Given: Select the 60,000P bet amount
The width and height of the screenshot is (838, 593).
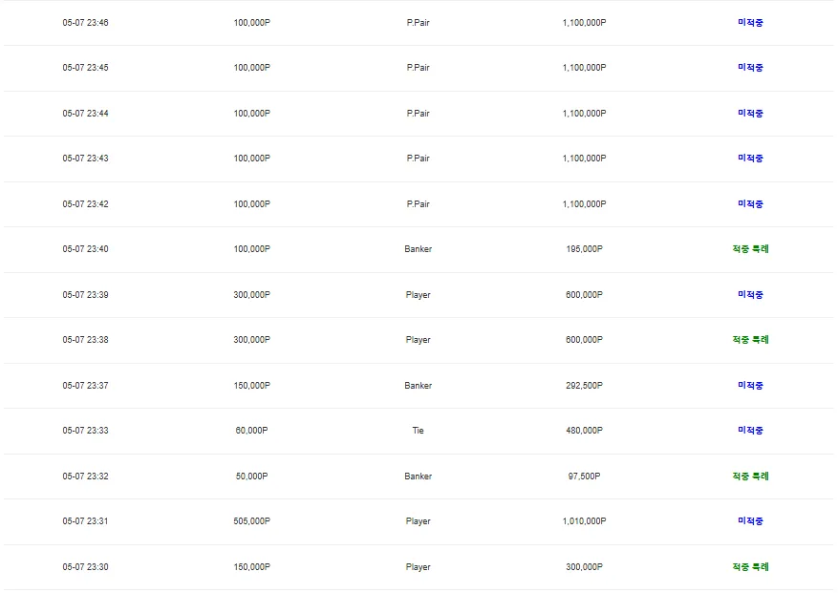Looking at the screenshot, I should (x=251, y=431).
